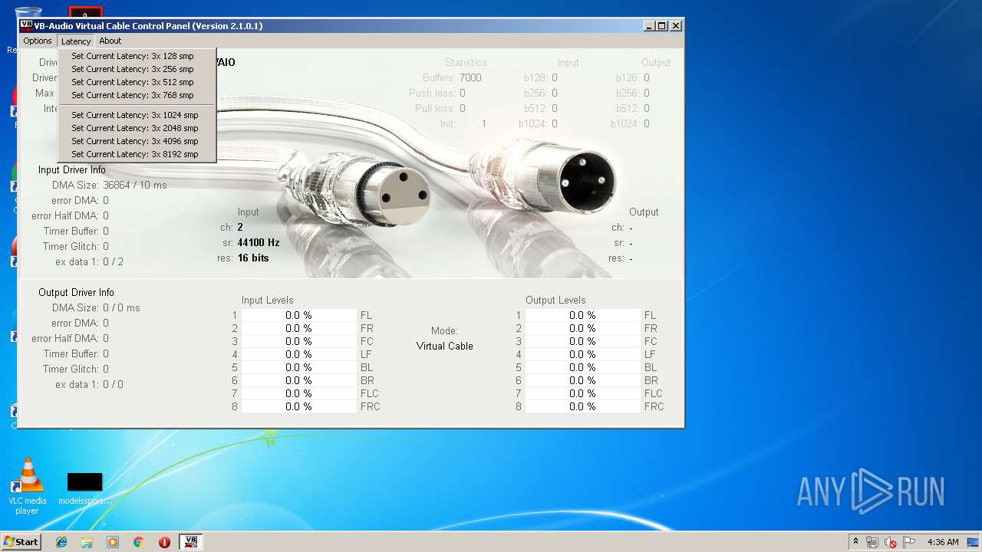Click the Pull loss statistic value
The image size is (982, 552).
tap(462, 108)
